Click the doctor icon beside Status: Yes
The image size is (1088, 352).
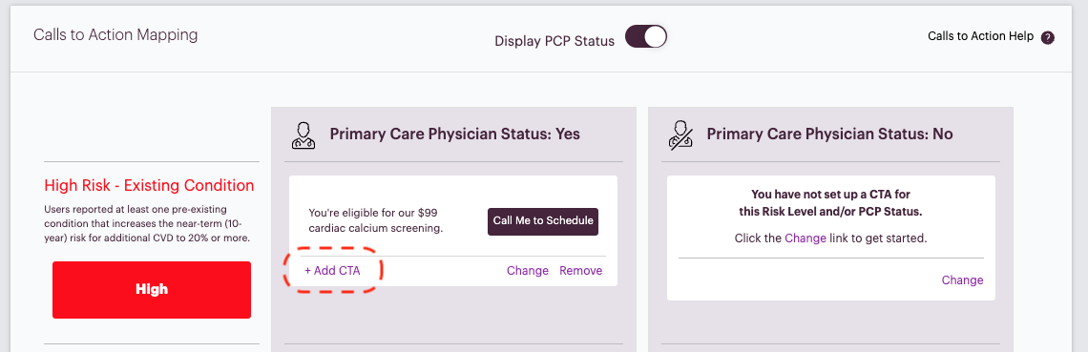(x=303, y=135)
